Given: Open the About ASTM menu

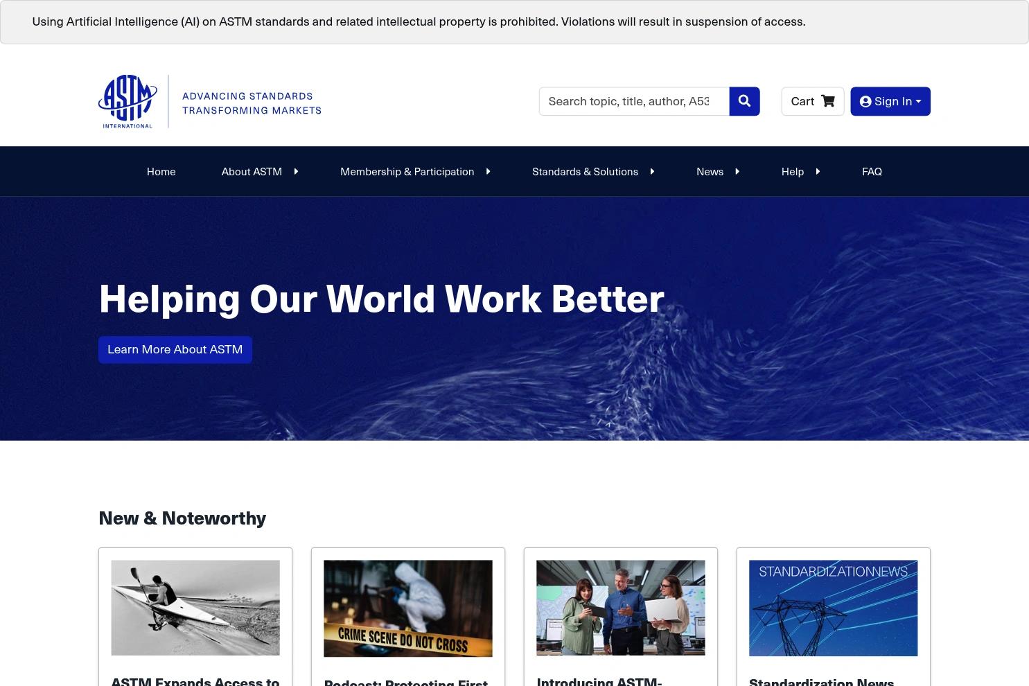Looking at the screenshot, I should click(252, 171).
